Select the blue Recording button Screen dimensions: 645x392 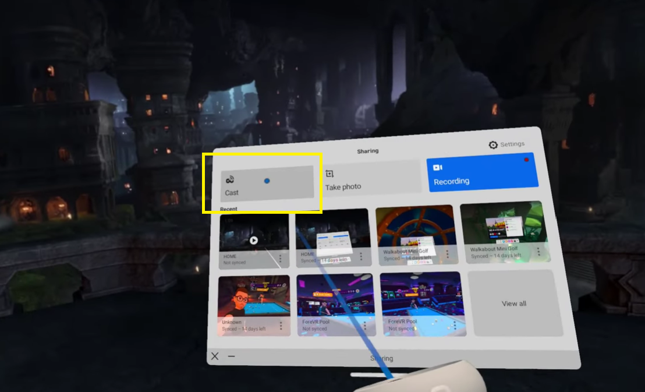tap(483, 172)
